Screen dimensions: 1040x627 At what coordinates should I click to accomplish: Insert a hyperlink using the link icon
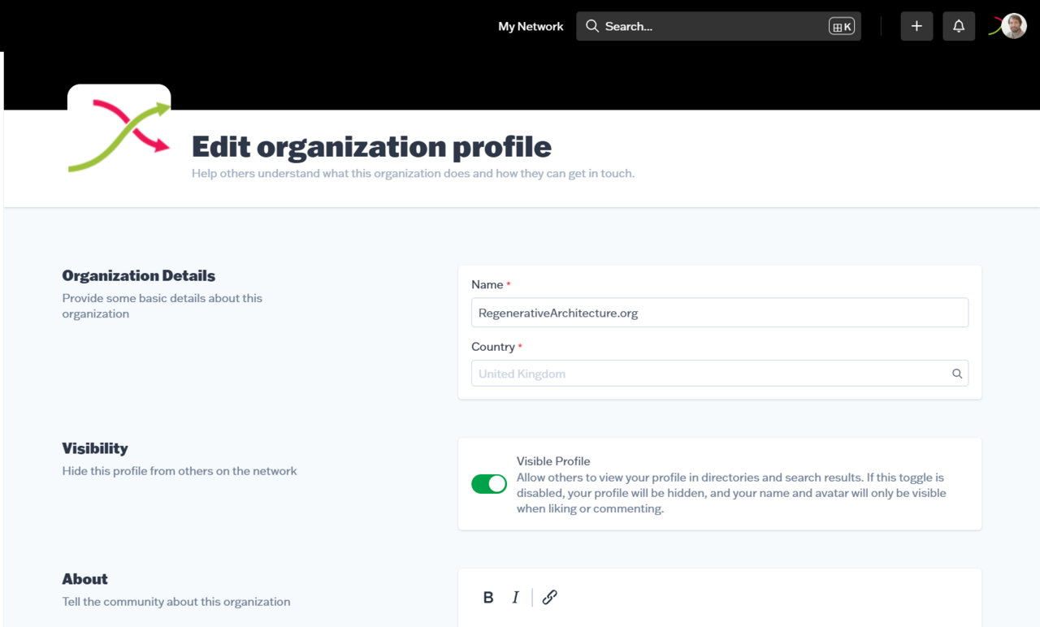pos(549,597)
